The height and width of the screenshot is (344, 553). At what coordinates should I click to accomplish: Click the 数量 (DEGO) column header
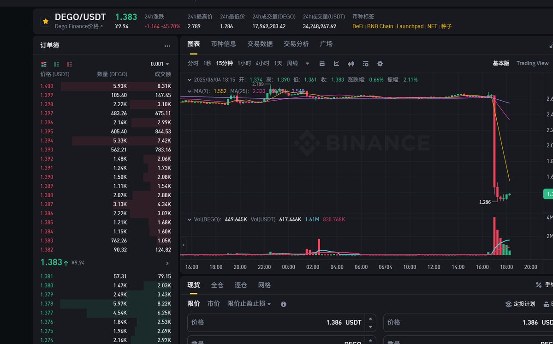pyautogui.click(x=112, y=74)
